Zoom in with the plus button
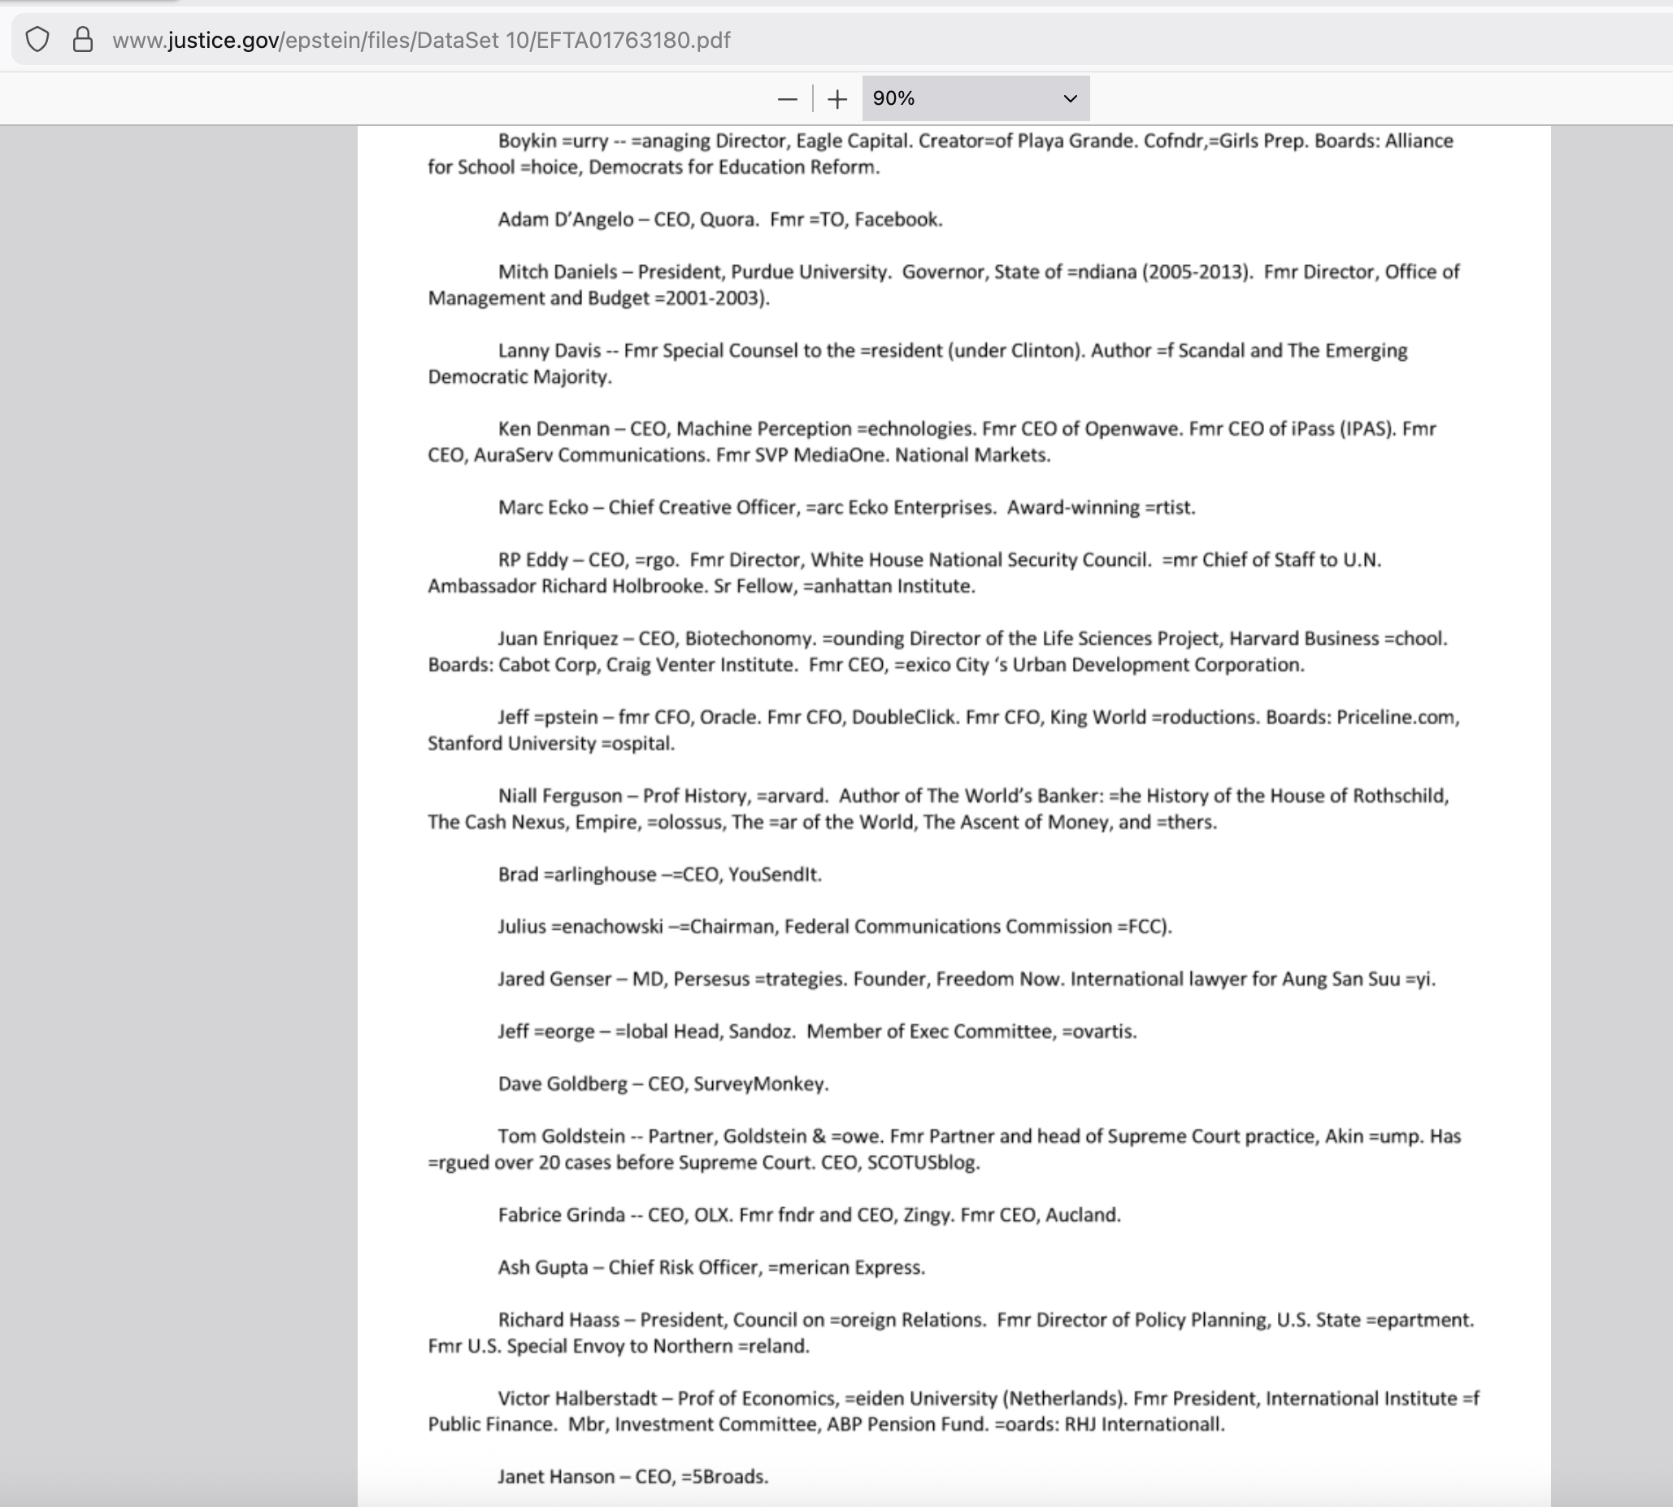Image resolution: width=1673 pixels, height=1507 pixels. pyautogui.click(x=837, y=99)
